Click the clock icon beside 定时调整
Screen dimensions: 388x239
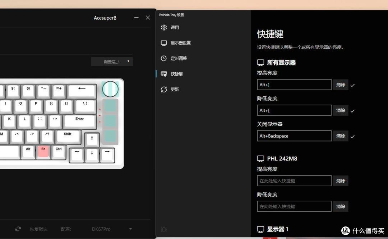(x=163, y=58)
